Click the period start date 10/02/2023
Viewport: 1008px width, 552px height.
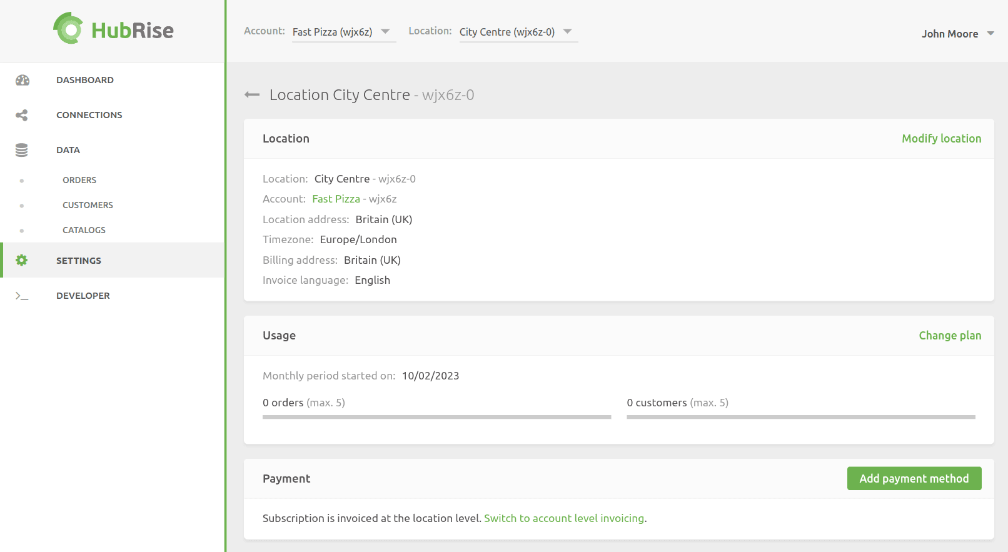point(431,376)
